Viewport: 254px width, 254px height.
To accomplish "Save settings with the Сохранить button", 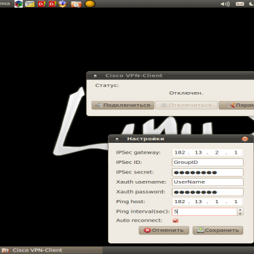I will click(218, 231).
